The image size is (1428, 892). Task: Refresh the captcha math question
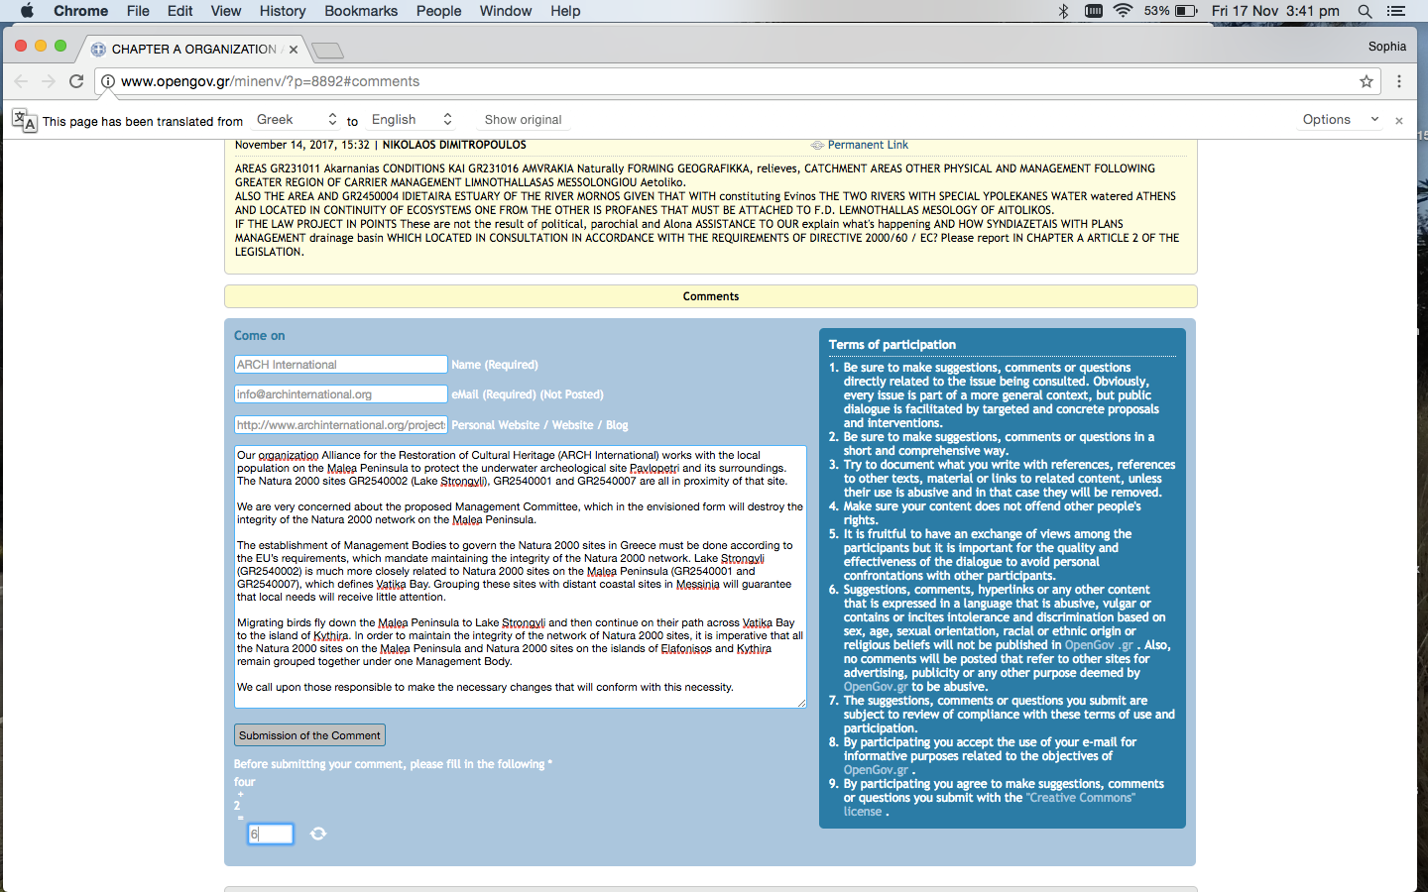click(x=318, y=834)
